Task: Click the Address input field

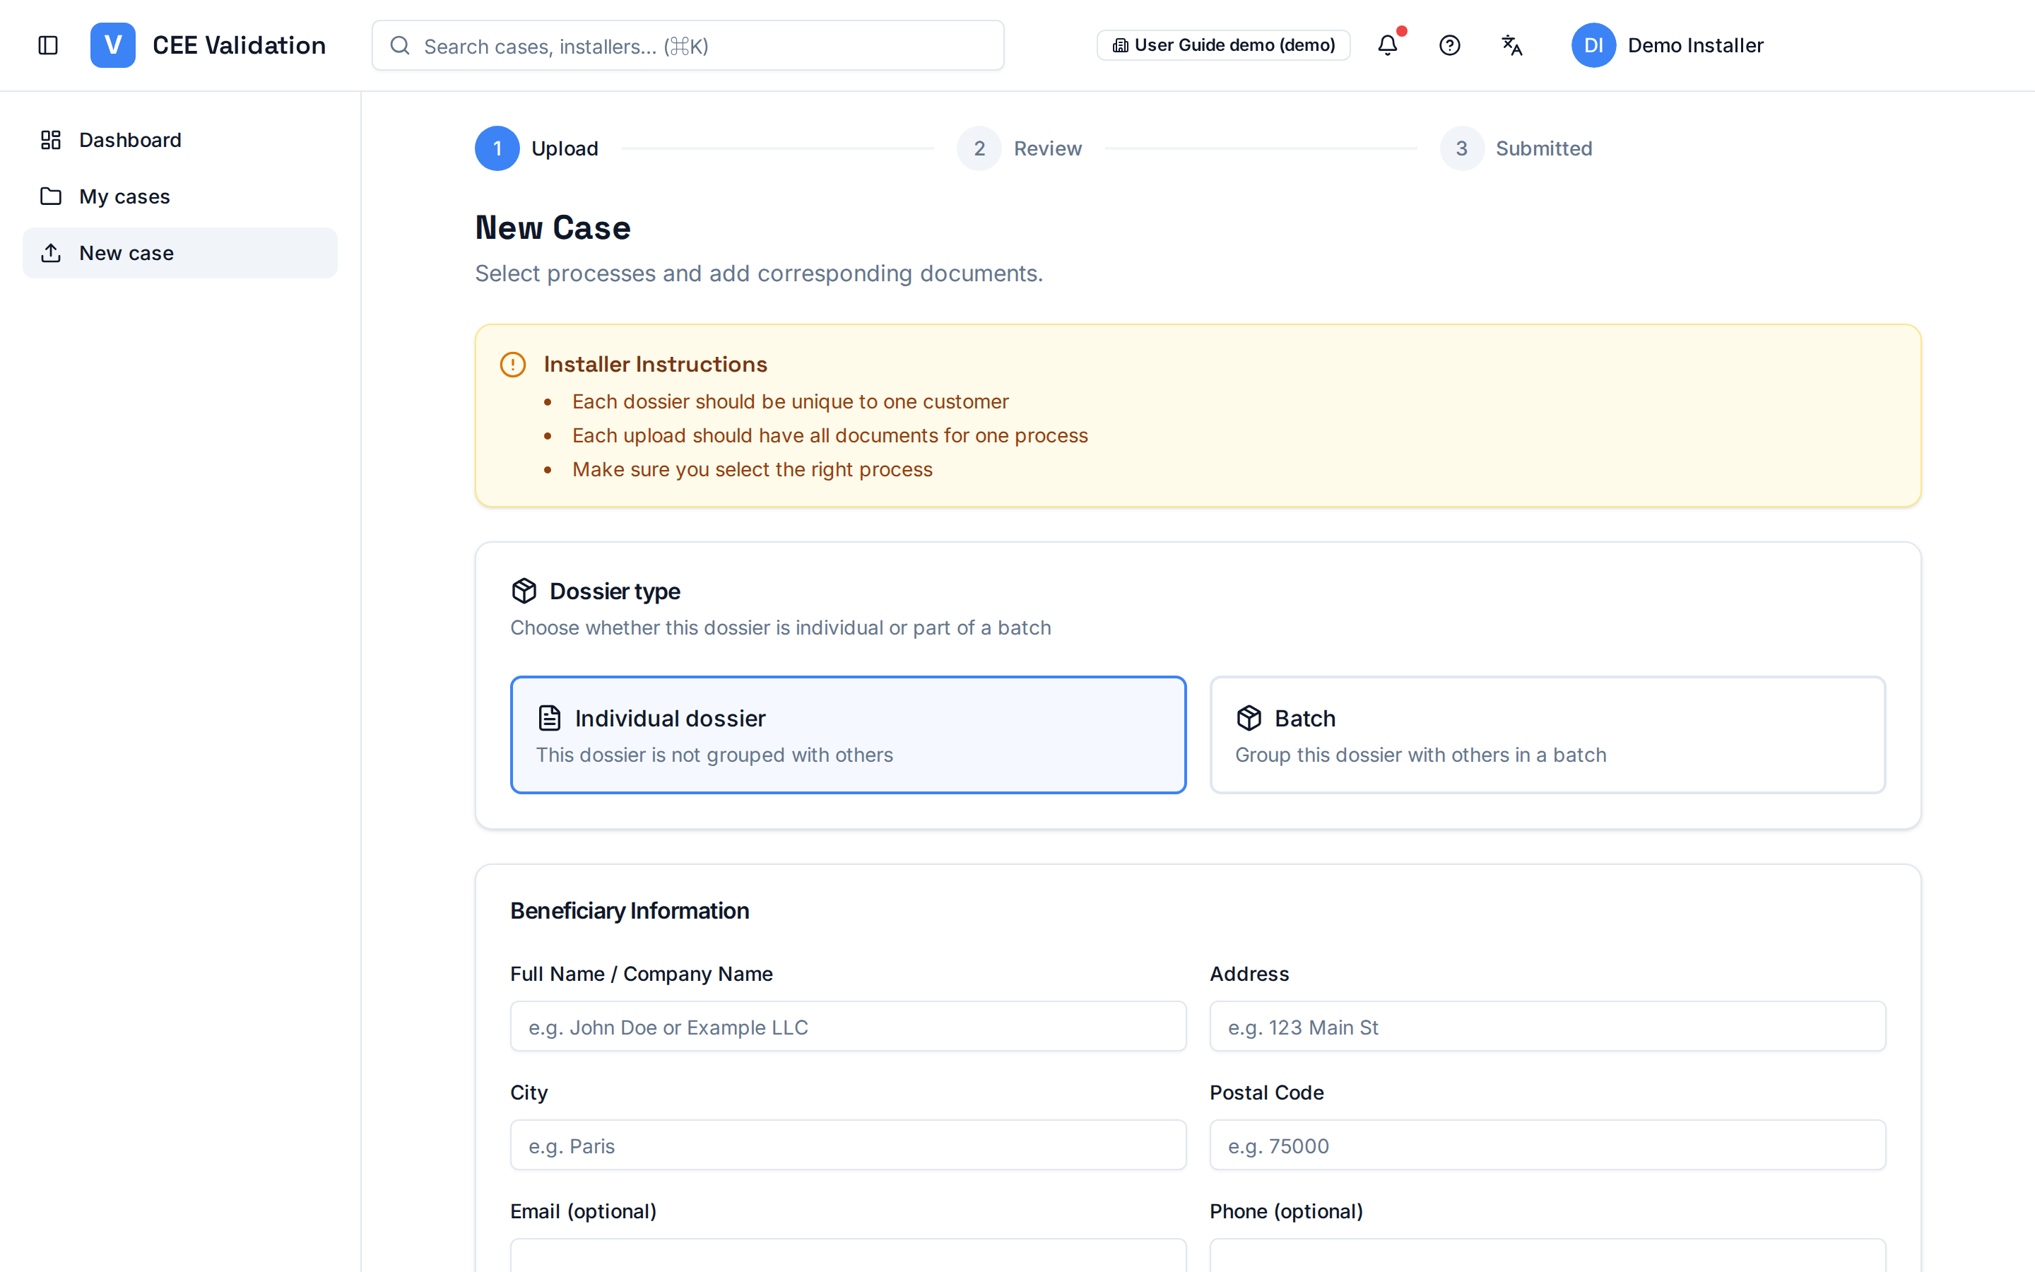Action: pyautogui.click(x=1547, y=1026)
